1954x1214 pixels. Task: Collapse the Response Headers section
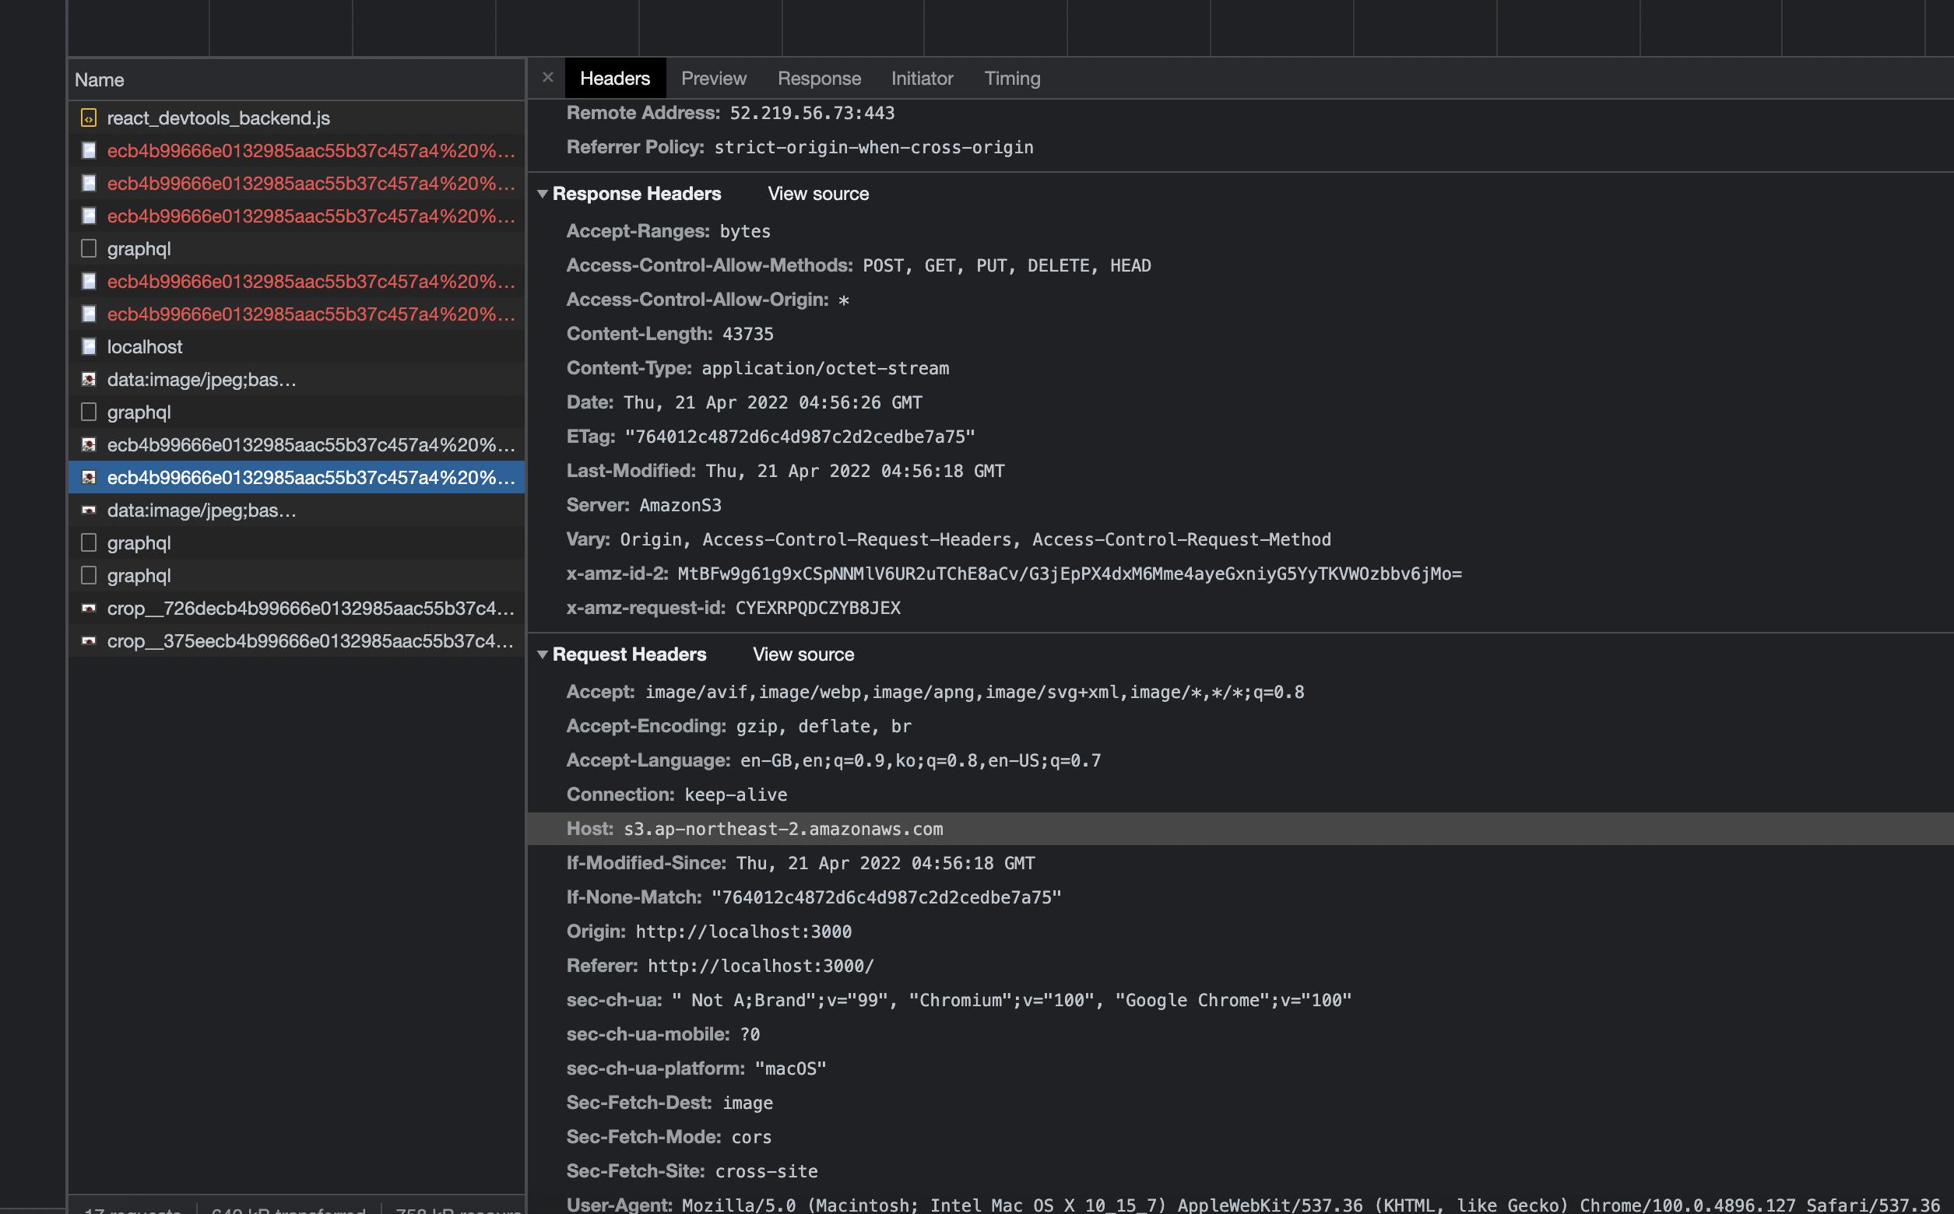[543, 194]
